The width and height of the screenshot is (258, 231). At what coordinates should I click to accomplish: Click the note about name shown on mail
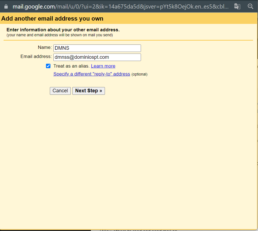click(59, 35)
